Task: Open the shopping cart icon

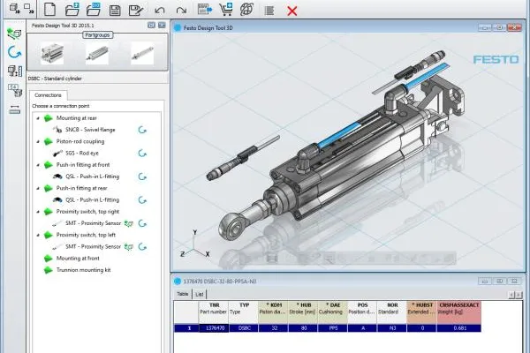Action: point(226,9)
